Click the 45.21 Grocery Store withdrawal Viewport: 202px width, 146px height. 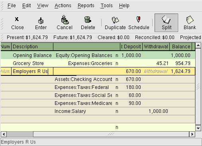point(162,63)
